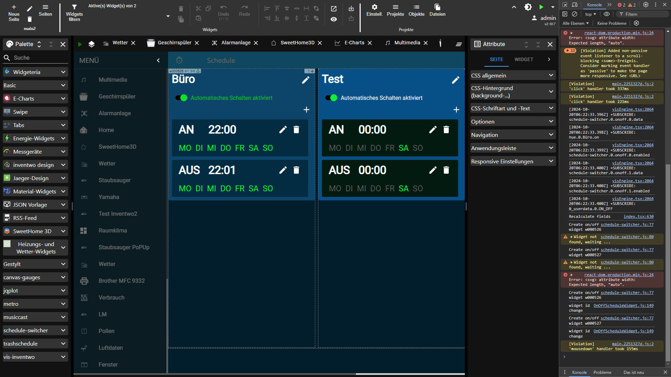
Task: Toggle Automatisches Schalten aktiviert in Büro
Action: pos(181,98)
